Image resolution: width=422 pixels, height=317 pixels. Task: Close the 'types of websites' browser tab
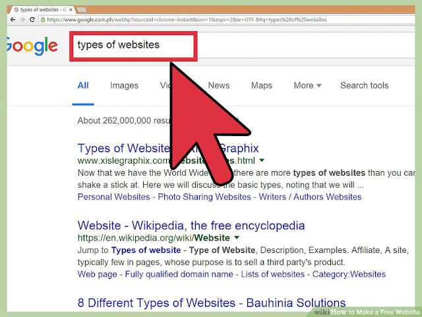(x=71, y=10)
